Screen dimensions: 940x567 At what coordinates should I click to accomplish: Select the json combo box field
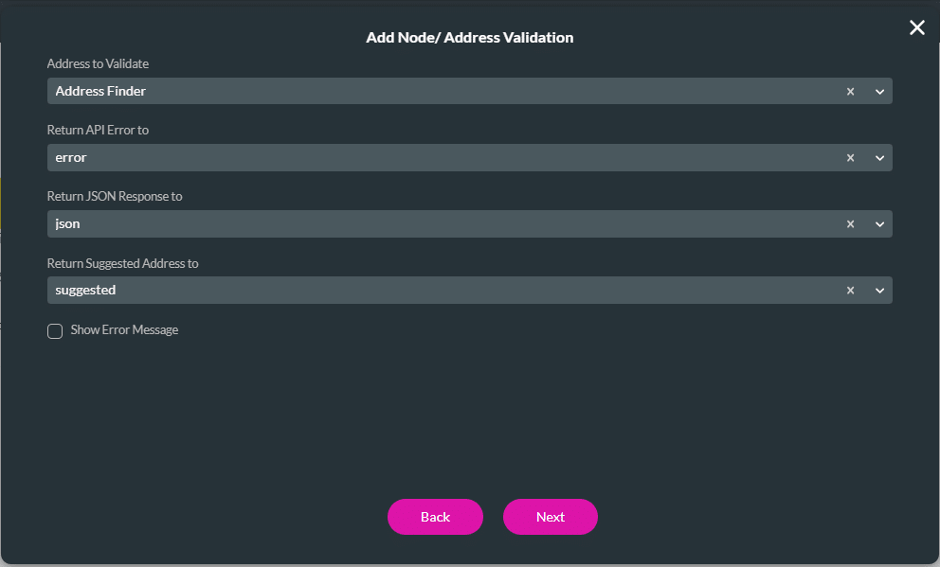point(379,223)
